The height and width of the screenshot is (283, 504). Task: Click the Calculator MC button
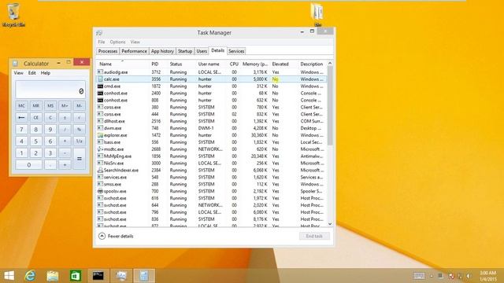[x=21, y=105]
